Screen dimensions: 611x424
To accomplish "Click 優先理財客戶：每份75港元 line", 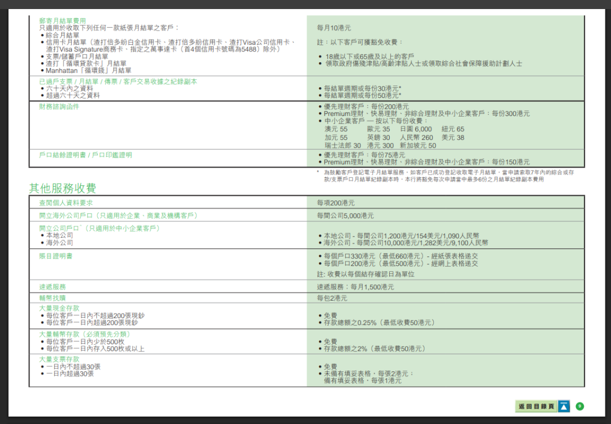I will [364, 155].
